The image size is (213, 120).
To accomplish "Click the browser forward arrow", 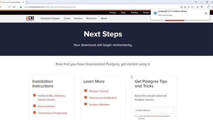I will (x=5, y=7).
